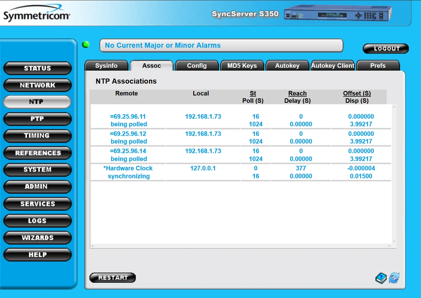
Task: Click the Offset (S) column header link
Action: pyautogui.click(x=357, y=93)
